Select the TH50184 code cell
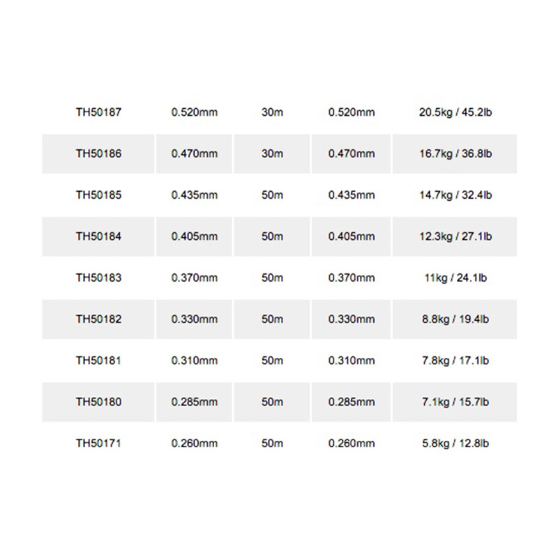 pyautogui.click(x=98, y=236)
